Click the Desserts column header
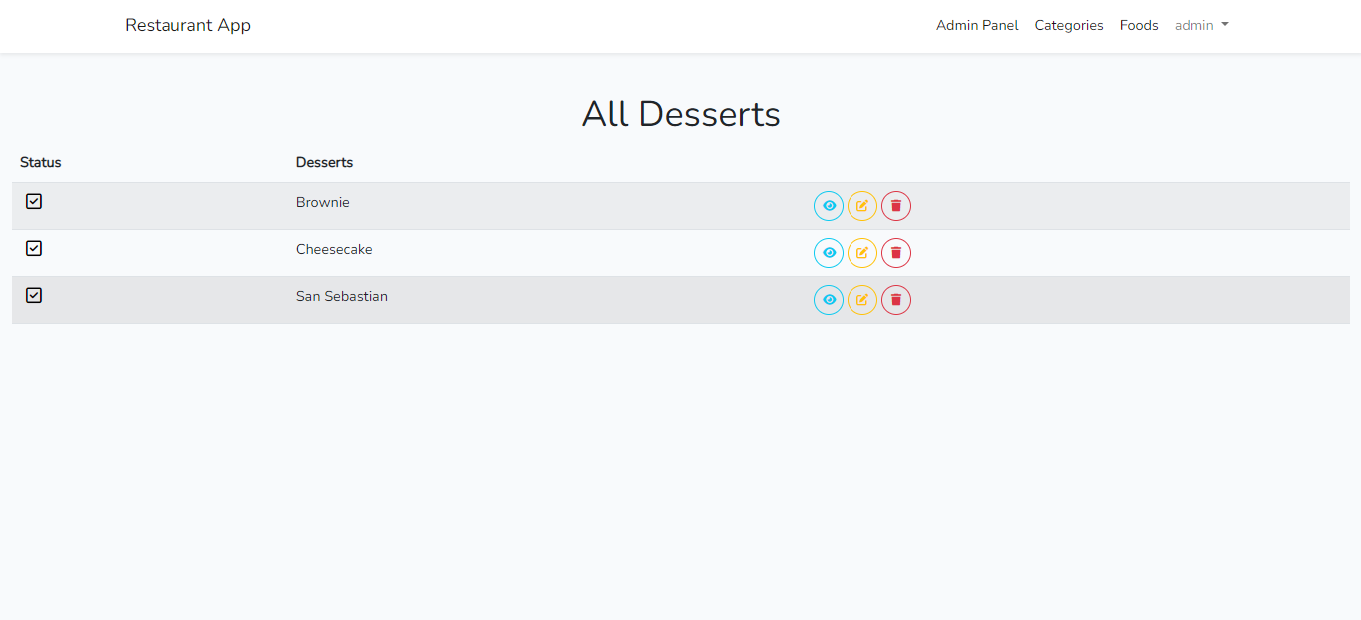This screenshot has width=1361, height=620. tap(323, 162)
